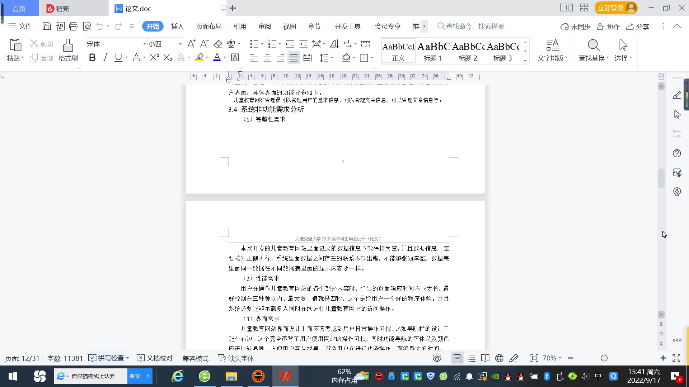
Task: Apply bold formatting with B icon
Action: [x=92, y=58]
